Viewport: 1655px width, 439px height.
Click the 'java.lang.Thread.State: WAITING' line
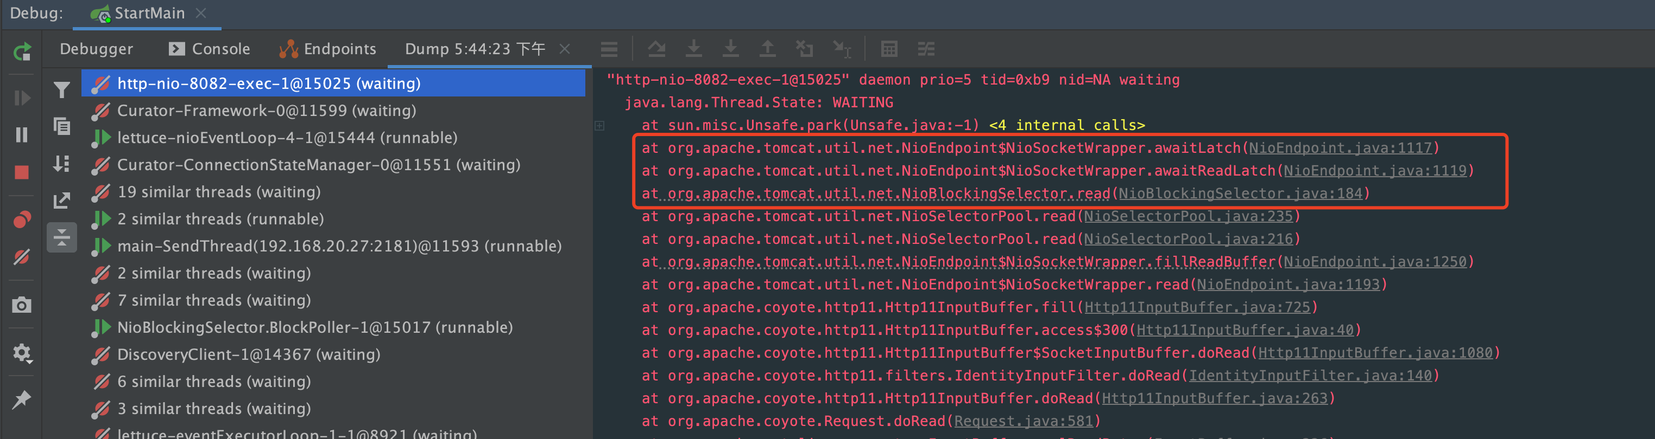coord(759,102)
